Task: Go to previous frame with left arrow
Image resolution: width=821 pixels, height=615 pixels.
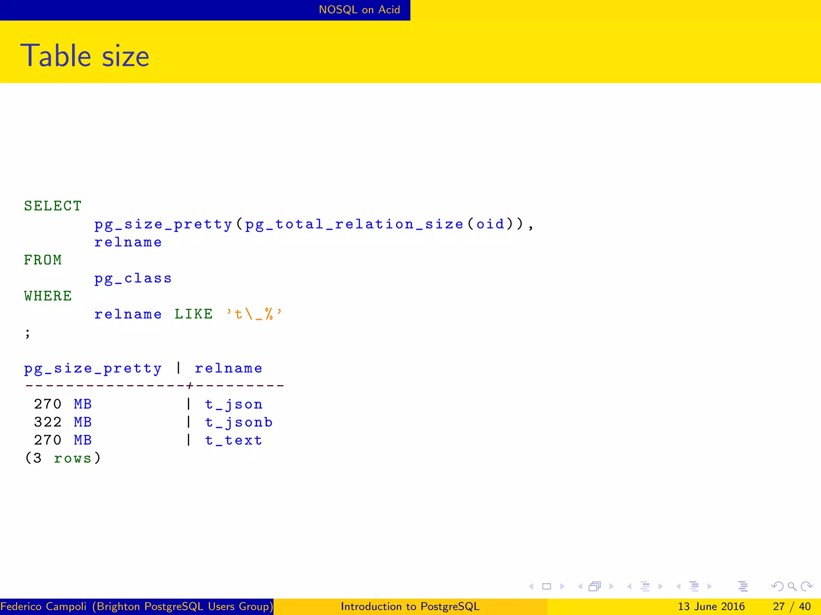Action: (x=580, y=587)
